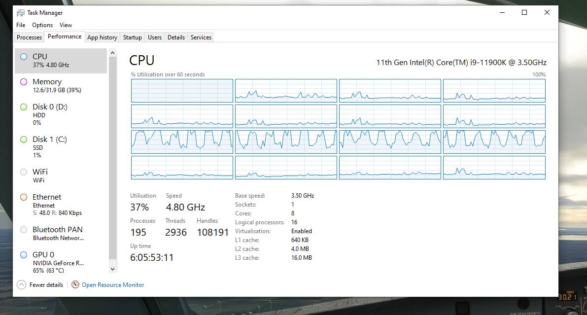The image size is (587, 315).
Task: Collapse to fewer details view
Action: [39, 284]
